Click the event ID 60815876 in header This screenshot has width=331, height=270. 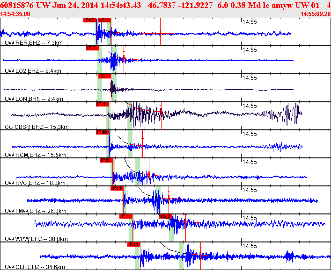(x=17, y=5)
